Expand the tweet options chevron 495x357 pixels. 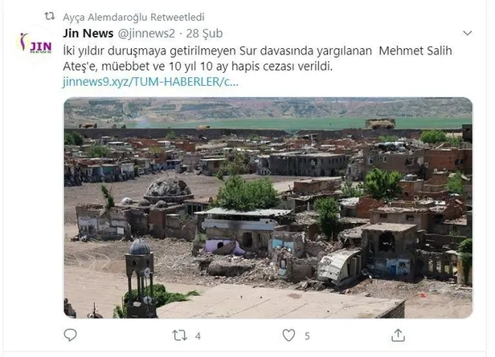pos(467,33)
